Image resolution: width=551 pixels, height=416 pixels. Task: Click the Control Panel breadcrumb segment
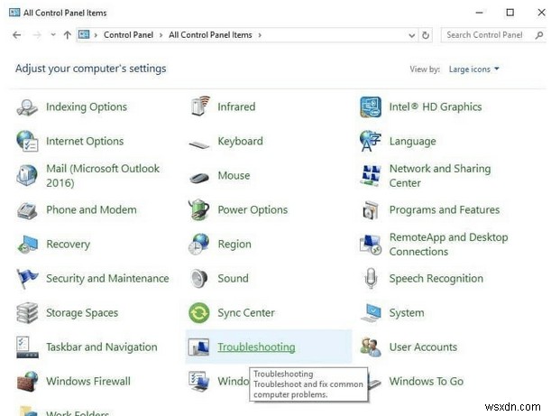click(128, 35)
